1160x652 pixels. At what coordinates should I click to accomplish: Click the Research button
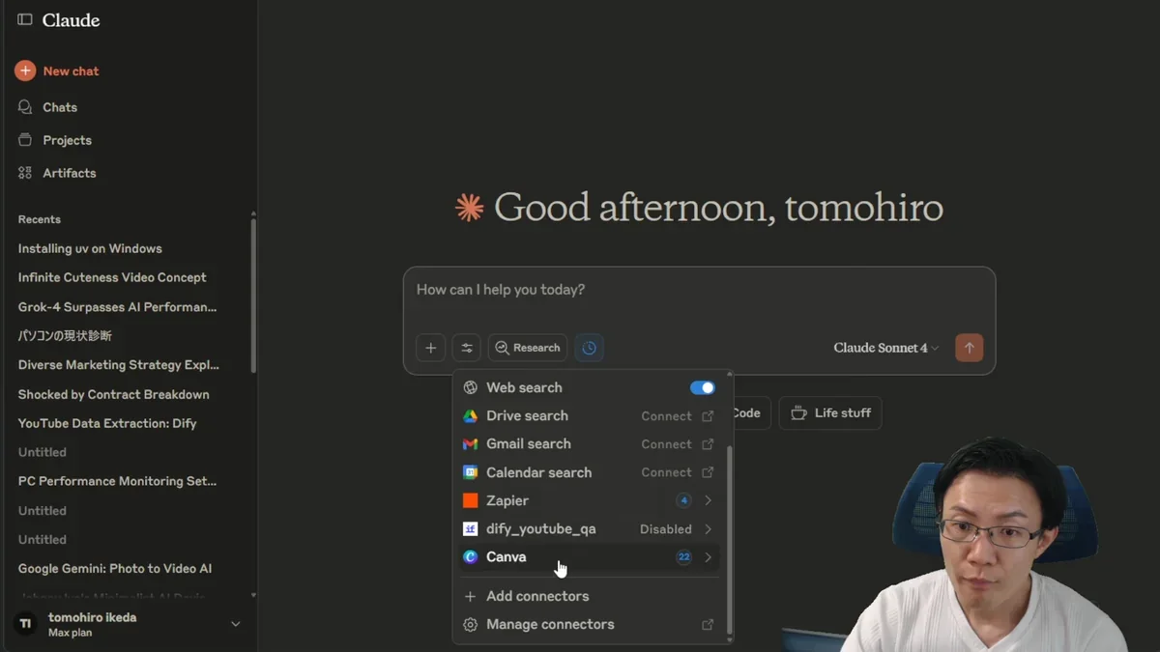point(528,348)
